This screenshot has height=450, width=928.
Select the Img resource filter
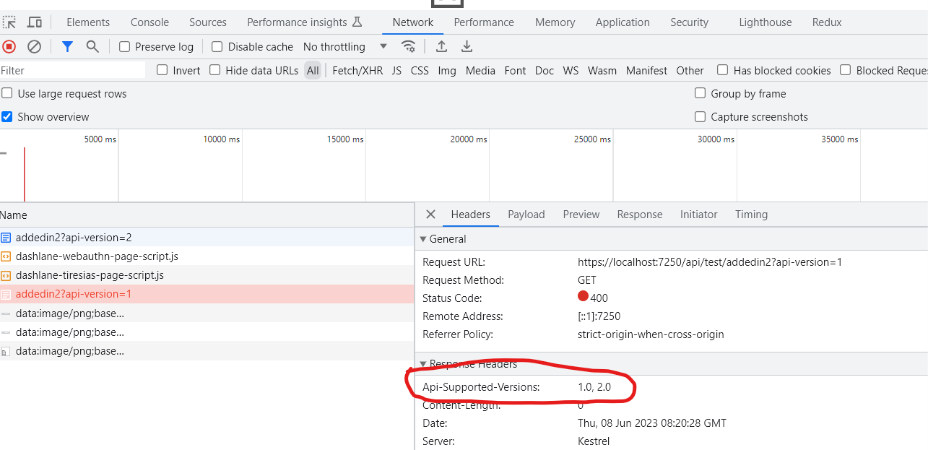point(446,70)
